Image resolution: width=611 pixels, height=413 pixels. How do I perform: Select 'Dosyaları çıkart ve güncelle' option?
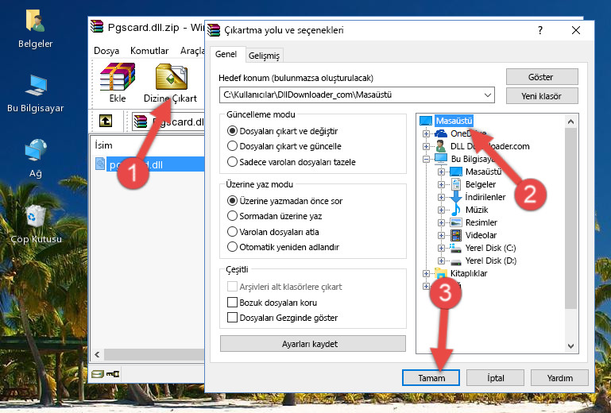tap(284, 146)
